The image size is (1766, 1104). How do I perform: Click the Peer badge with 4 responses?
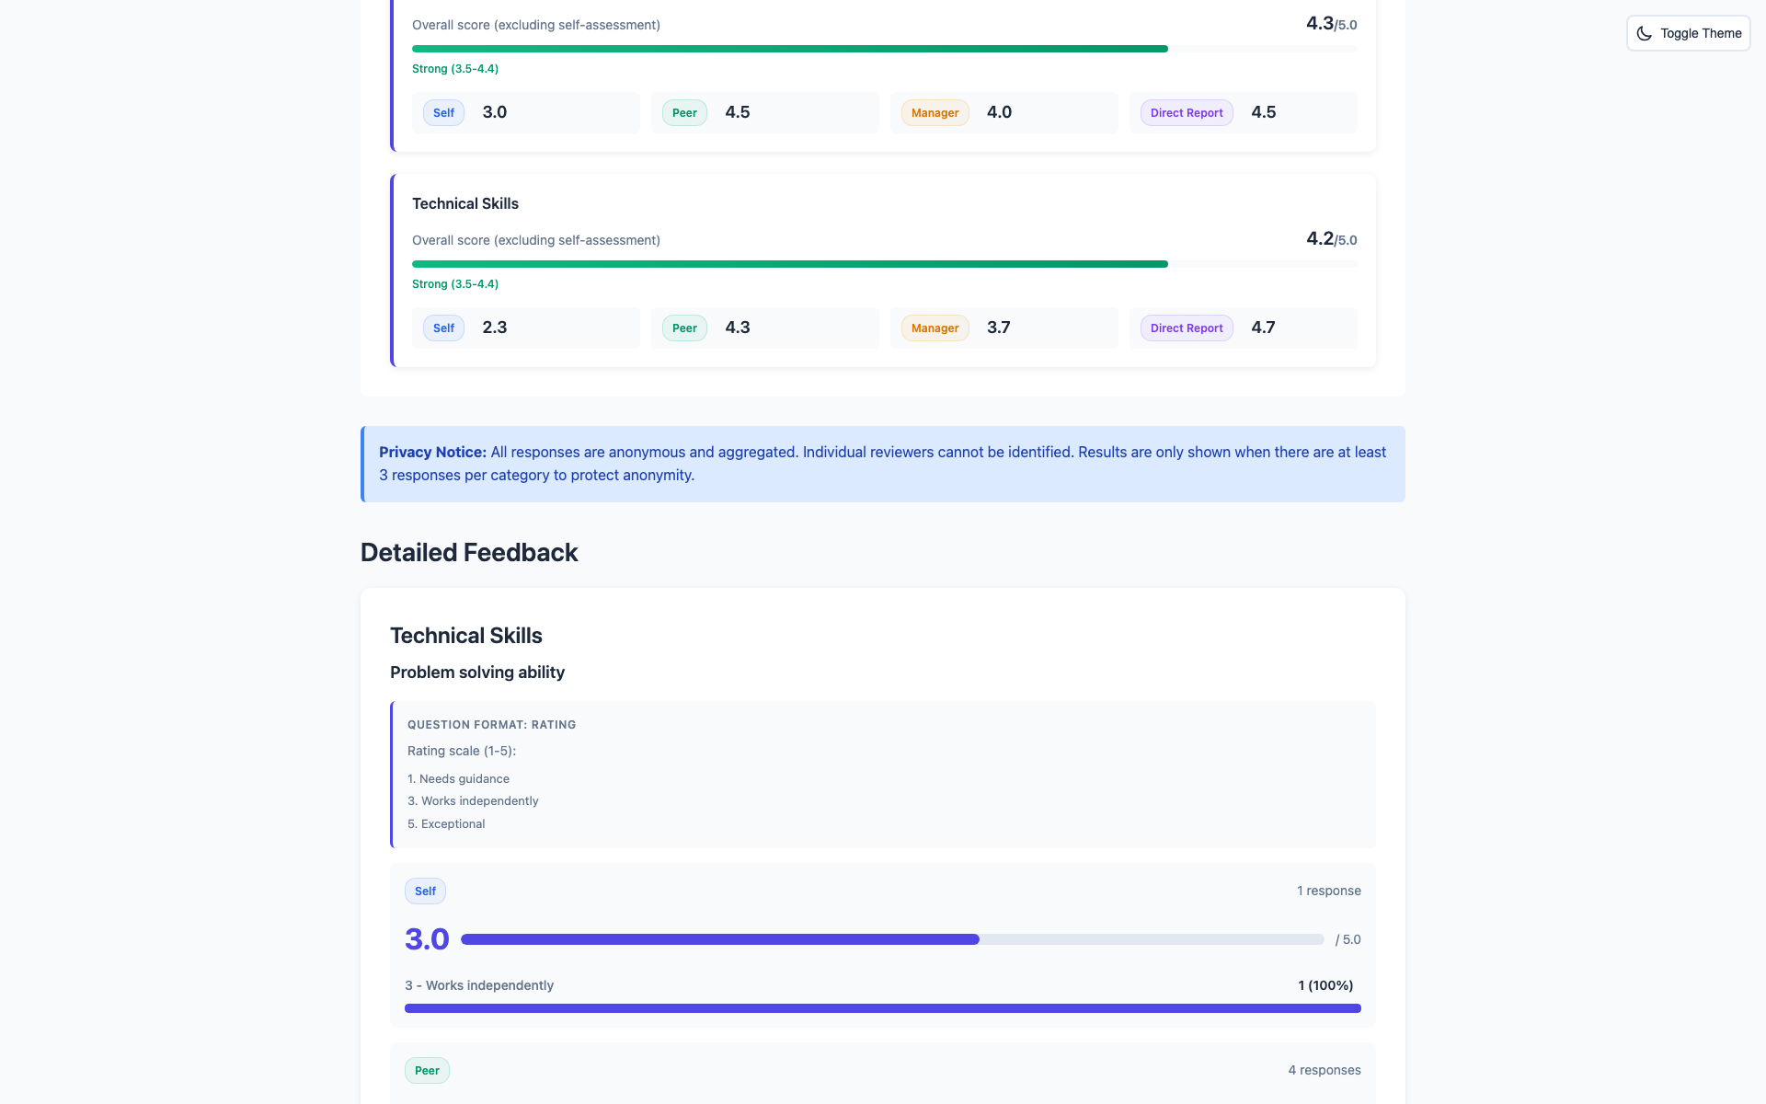(x=427, y=1070)
